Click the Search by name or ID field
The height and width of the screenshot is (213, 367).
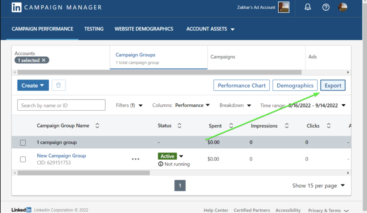click(61, 105)
